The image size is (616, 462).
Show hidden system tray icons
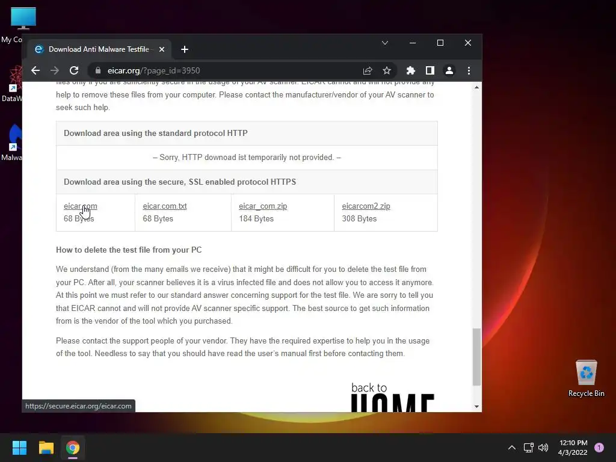(x=511, y=448)
